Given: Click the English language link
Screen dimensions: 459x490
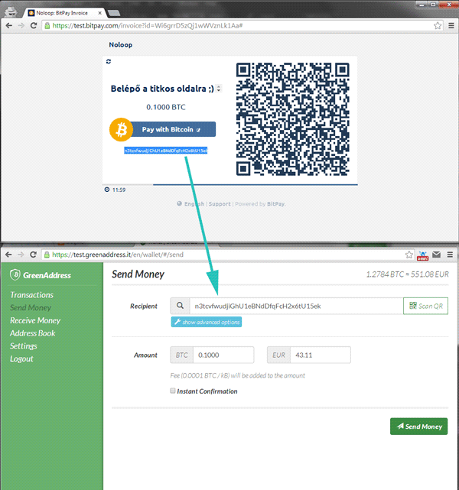Looking at the screenshot, I should (194, 204).
